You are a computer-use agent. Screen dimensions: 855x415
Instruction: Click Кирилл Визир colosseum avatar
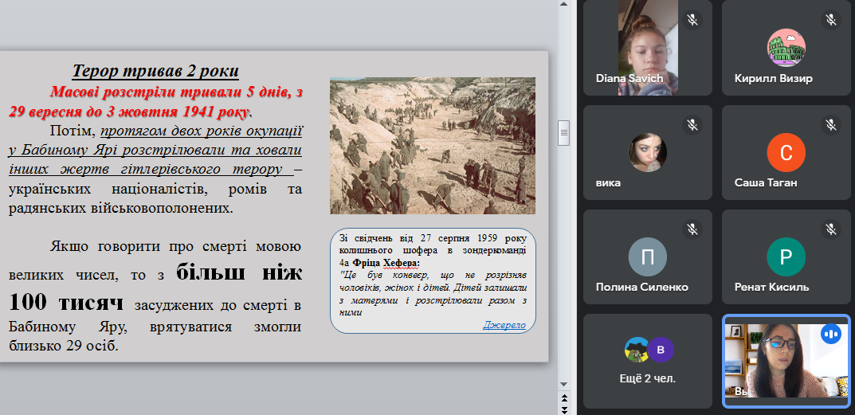click(786, 48)
